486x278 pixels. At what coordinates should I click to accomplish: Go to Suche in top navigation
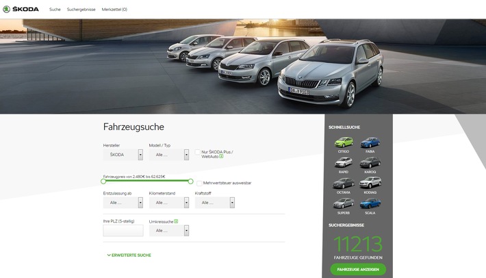coord(55,10)
